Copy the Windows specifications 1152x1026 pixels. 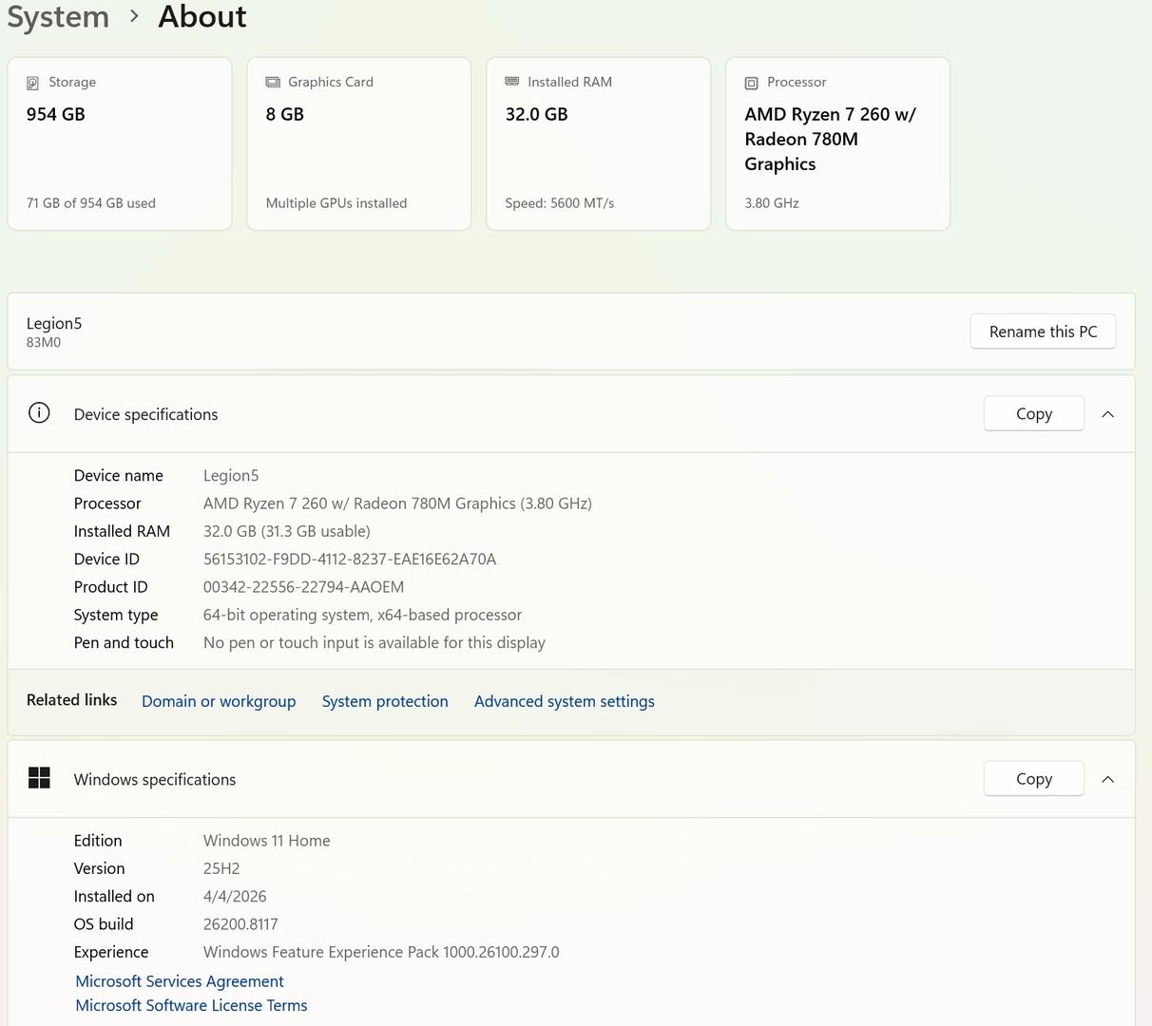1033,779
